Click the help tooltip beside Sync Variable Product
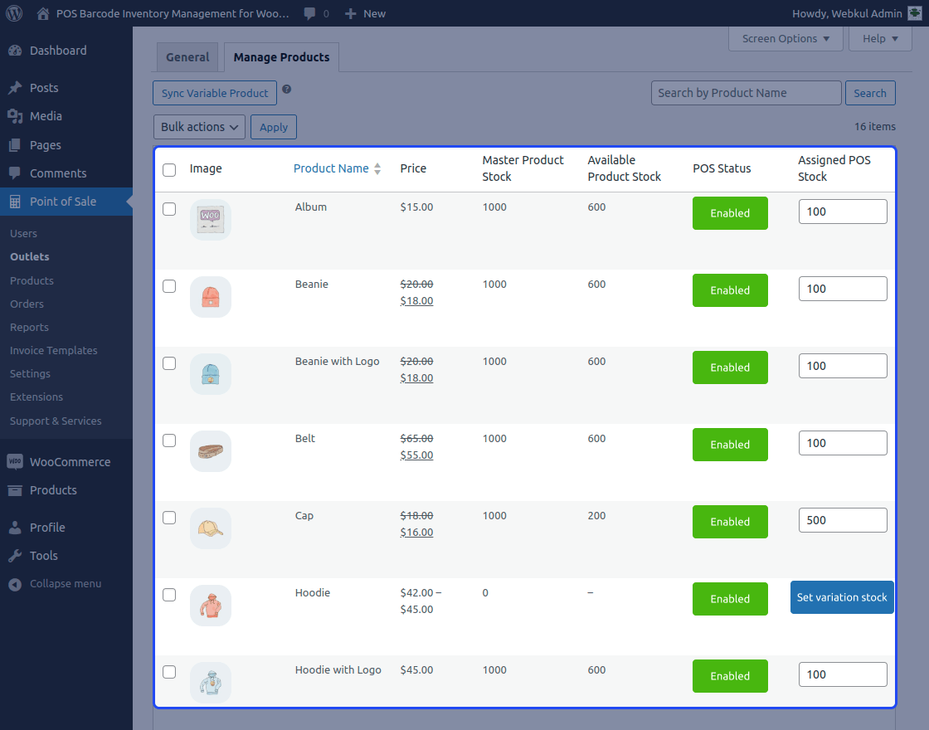Screen dimensions: 929x730 pyautogui.click(x=286, y=89)
